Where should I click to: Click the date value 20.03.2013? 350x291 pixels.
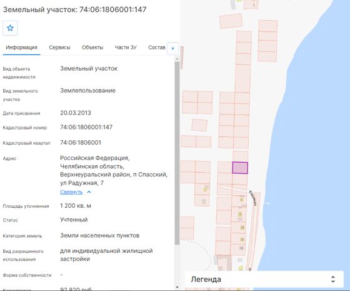(76, 113)
